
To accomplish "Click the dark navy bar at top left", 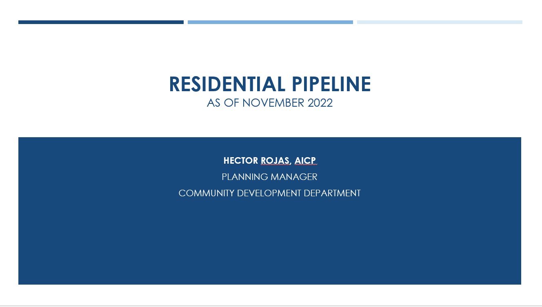I will pos(100,22).
